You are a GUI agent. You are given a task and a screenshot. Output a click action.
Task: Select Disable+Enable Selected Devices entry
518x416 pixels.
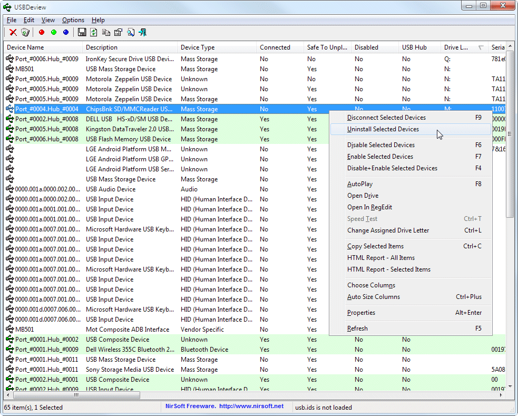click(411, 168)
